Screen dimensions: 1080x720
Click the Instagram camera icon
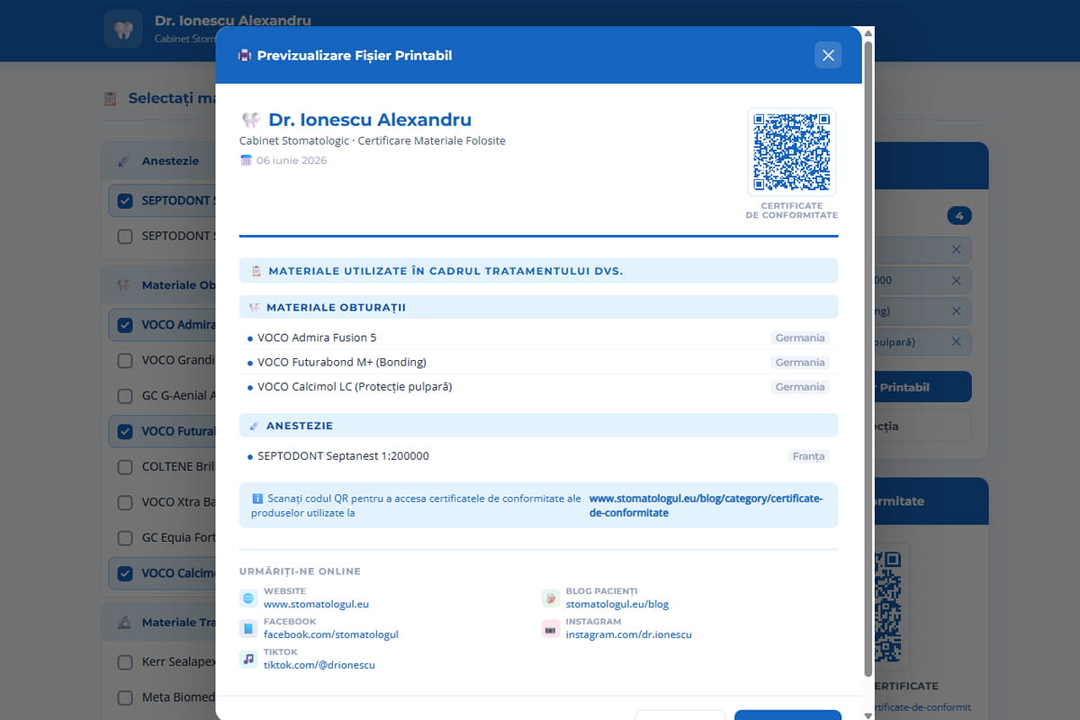(x=551, y=628)
